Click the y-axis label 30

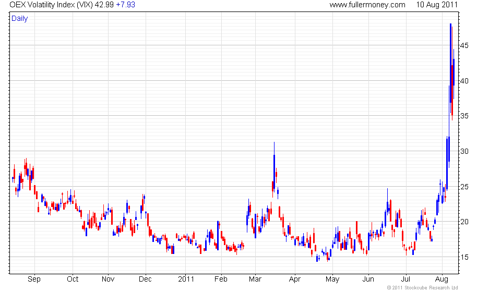464,151
